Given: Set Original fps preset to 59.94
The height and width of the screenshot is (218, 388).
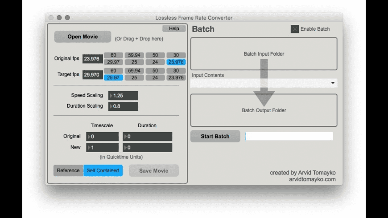Looking at the screenshot, I should click(x=134, y=55).
